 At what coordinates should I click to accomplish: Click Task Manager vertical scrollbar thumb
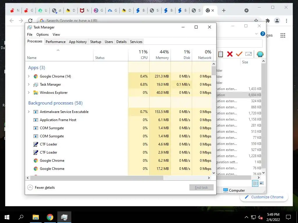tap(214, 71)
